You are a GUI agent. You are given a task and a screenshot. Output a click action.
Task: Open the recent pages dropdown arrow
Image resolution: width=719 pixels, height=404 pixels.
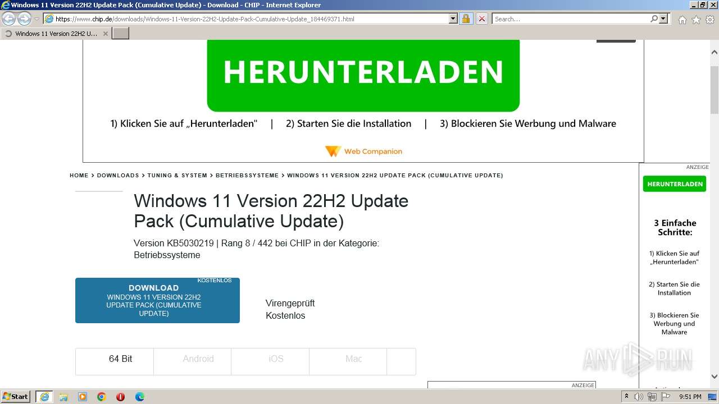(x=37, y=19)
